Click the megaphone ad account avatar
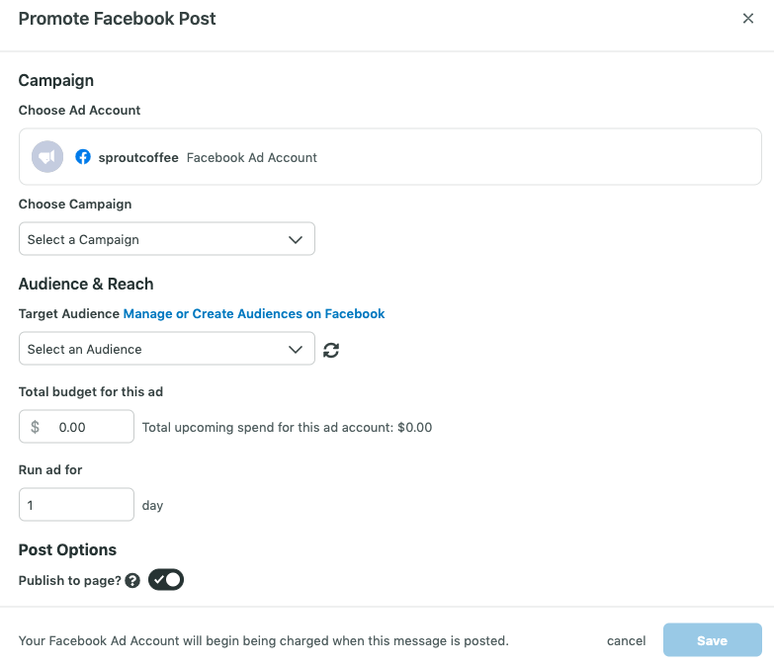 tap(47, 157)
